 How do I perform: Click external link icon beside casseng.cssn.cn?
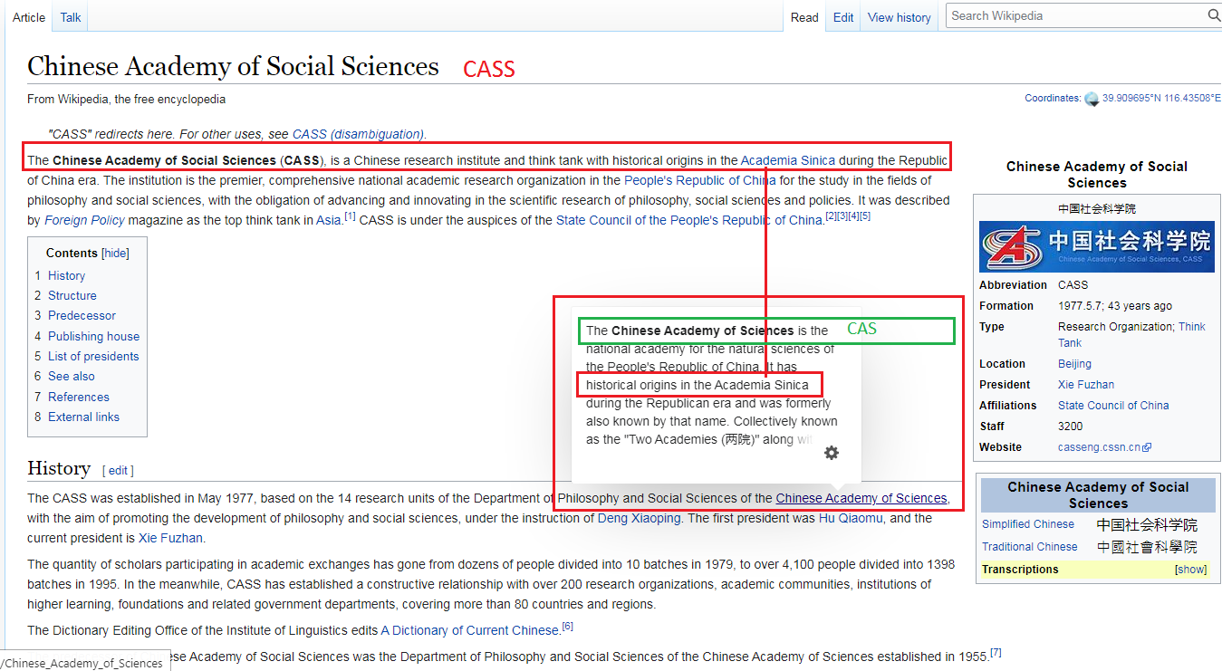tap(1147, 447)
